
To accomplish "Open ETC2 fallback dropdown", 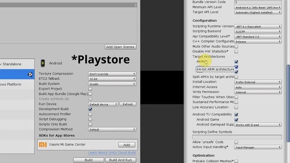I will pos(112,79).
